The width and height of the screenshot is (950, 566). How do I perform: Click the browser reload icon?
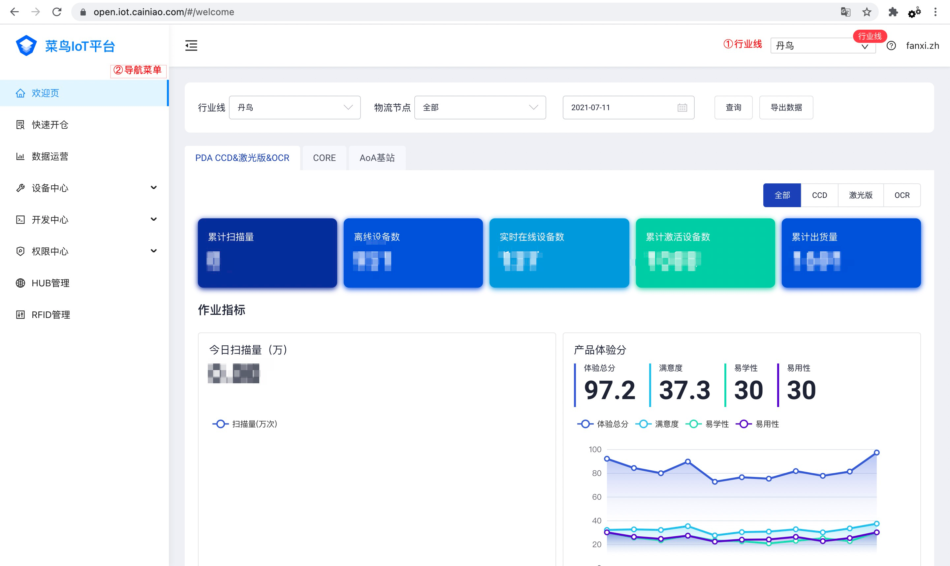click(57, 12)
